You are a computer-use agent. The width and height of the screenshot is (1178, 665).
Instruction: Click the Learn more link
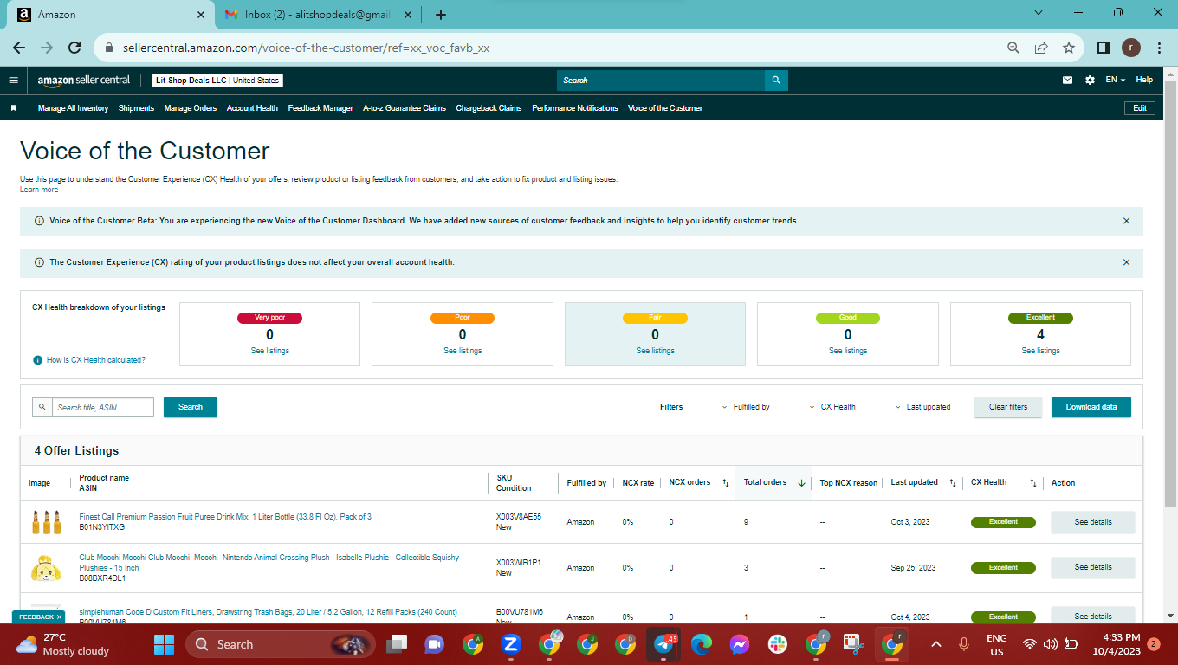(x=39, y=190)
